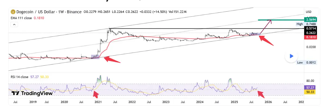Click the 2024 label on time axis
This screenshot has width=326, height=107.
pyautogui.click(x=200, y=102)
